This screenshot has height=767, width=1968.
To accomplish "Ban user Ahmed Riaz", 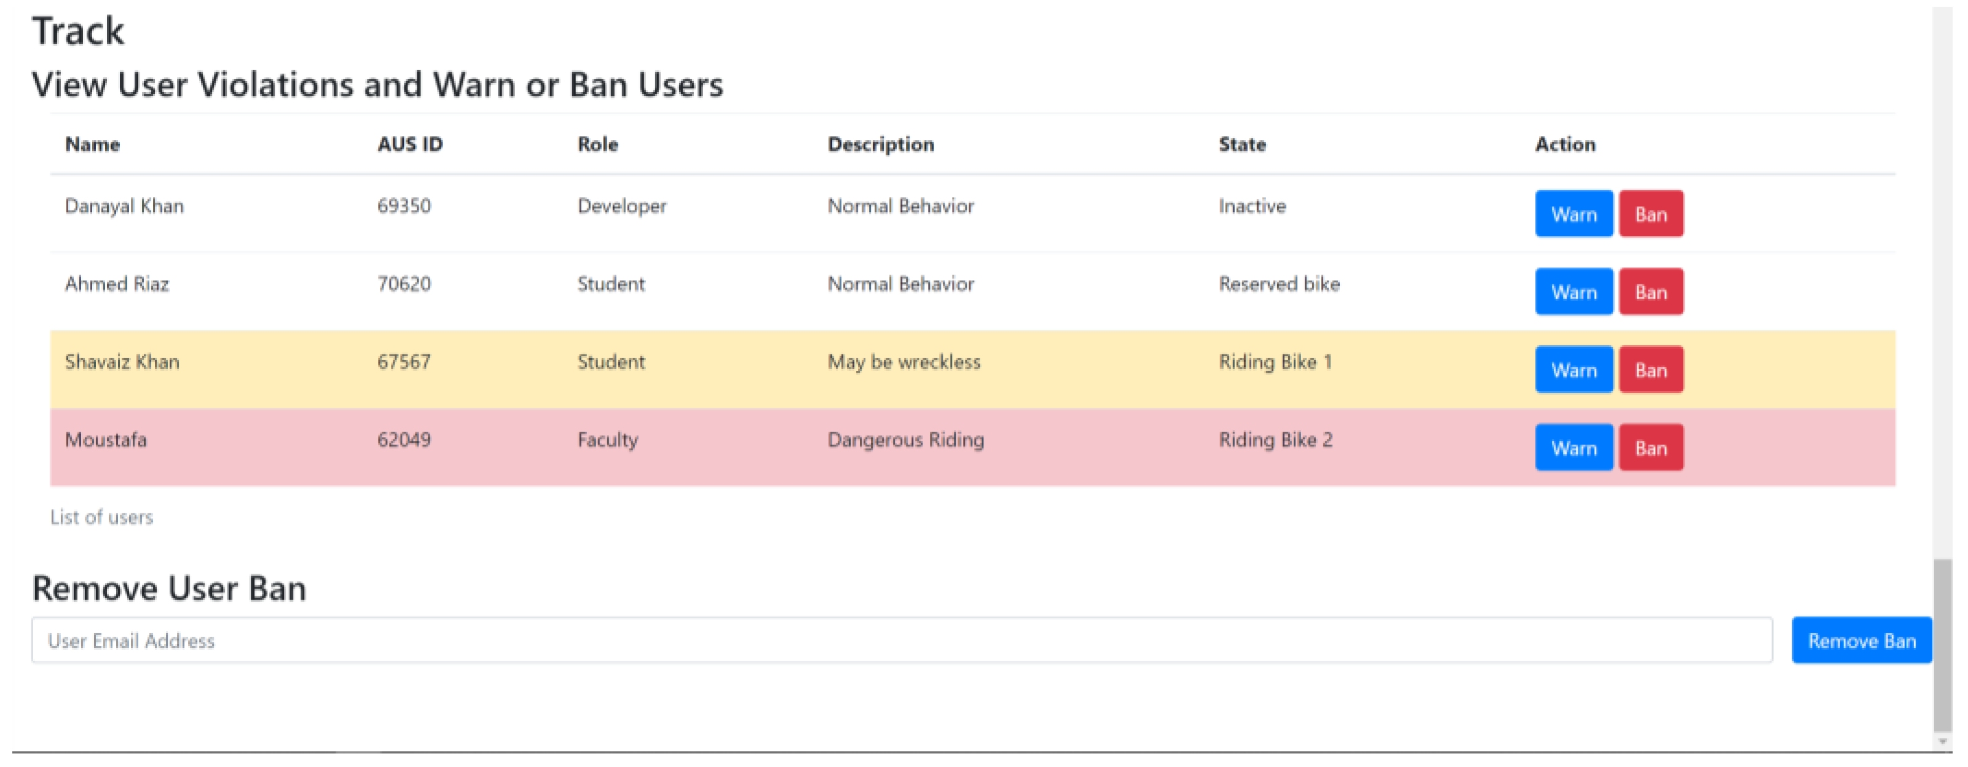I will pyautogui.click(x=1650, y=292).
